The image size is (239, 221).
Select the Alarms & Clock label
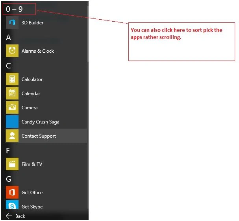38,51
